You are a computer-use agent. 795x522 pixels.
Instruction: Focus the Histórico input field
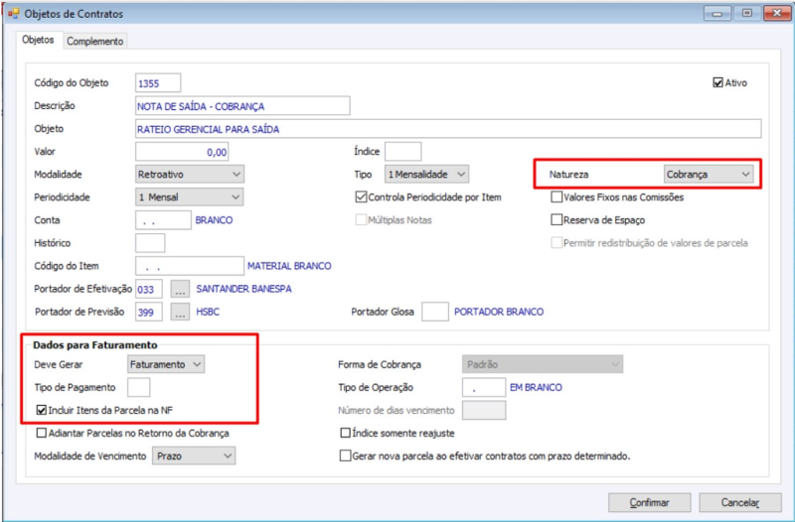coord(150,243)
